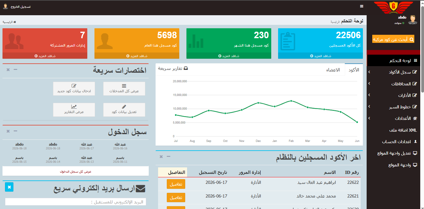Click the ادخال بيانات كود جديد button

click(x=74, y=89)
